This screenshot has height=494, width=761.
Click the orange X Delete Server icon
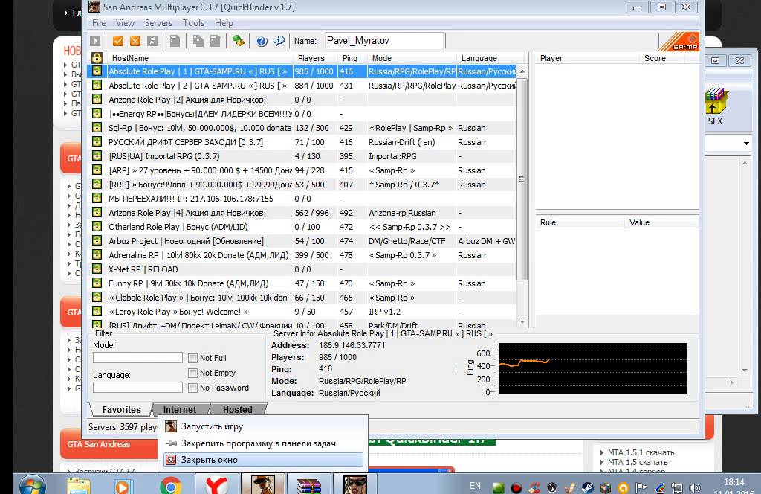tap(135, 41)
